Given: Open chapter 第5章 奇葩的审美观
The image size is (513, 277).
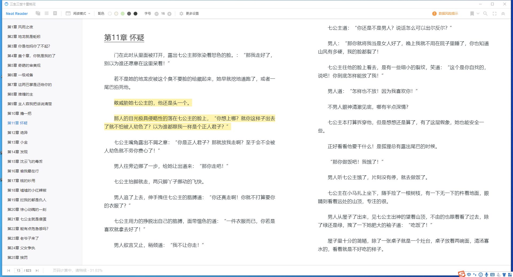Looking at the screenshot, I should 24,65.
